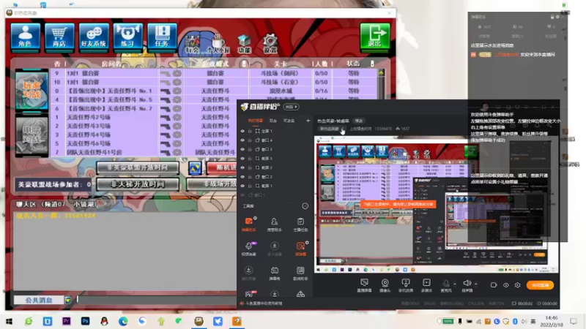The image size is (586, 329).
Task: Add 摄像头 camera source
Action: [x=385, y=285]
